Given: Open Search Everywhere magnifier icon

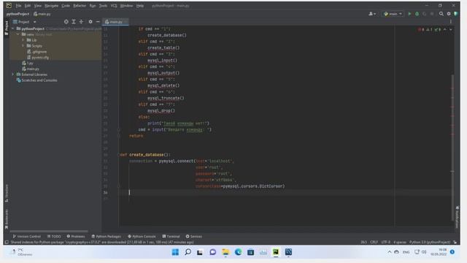Looking at the screenshot, I should click(441, 14).
